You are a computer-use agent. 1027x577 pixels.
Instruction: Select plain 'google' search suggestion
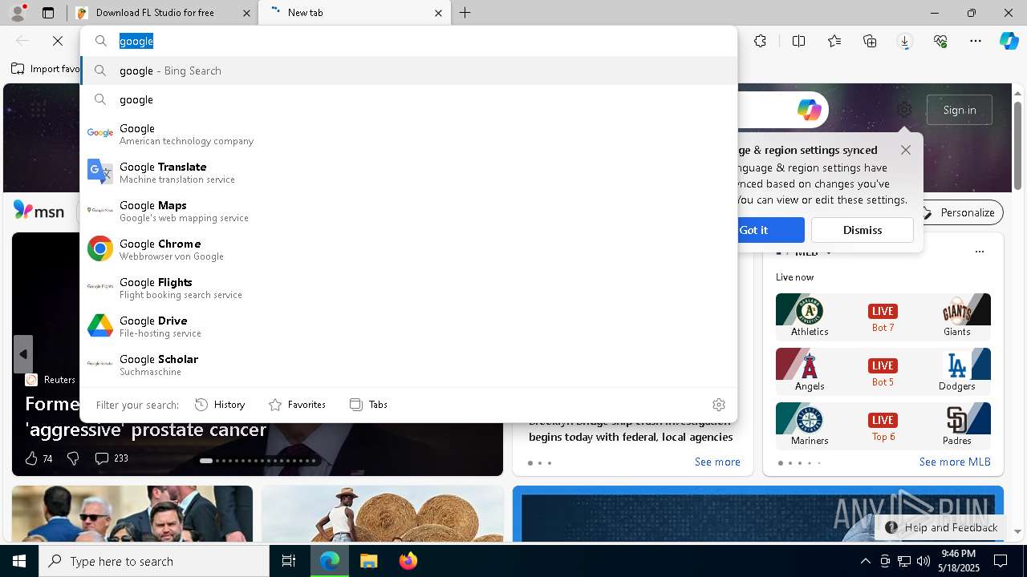point(408,99)
